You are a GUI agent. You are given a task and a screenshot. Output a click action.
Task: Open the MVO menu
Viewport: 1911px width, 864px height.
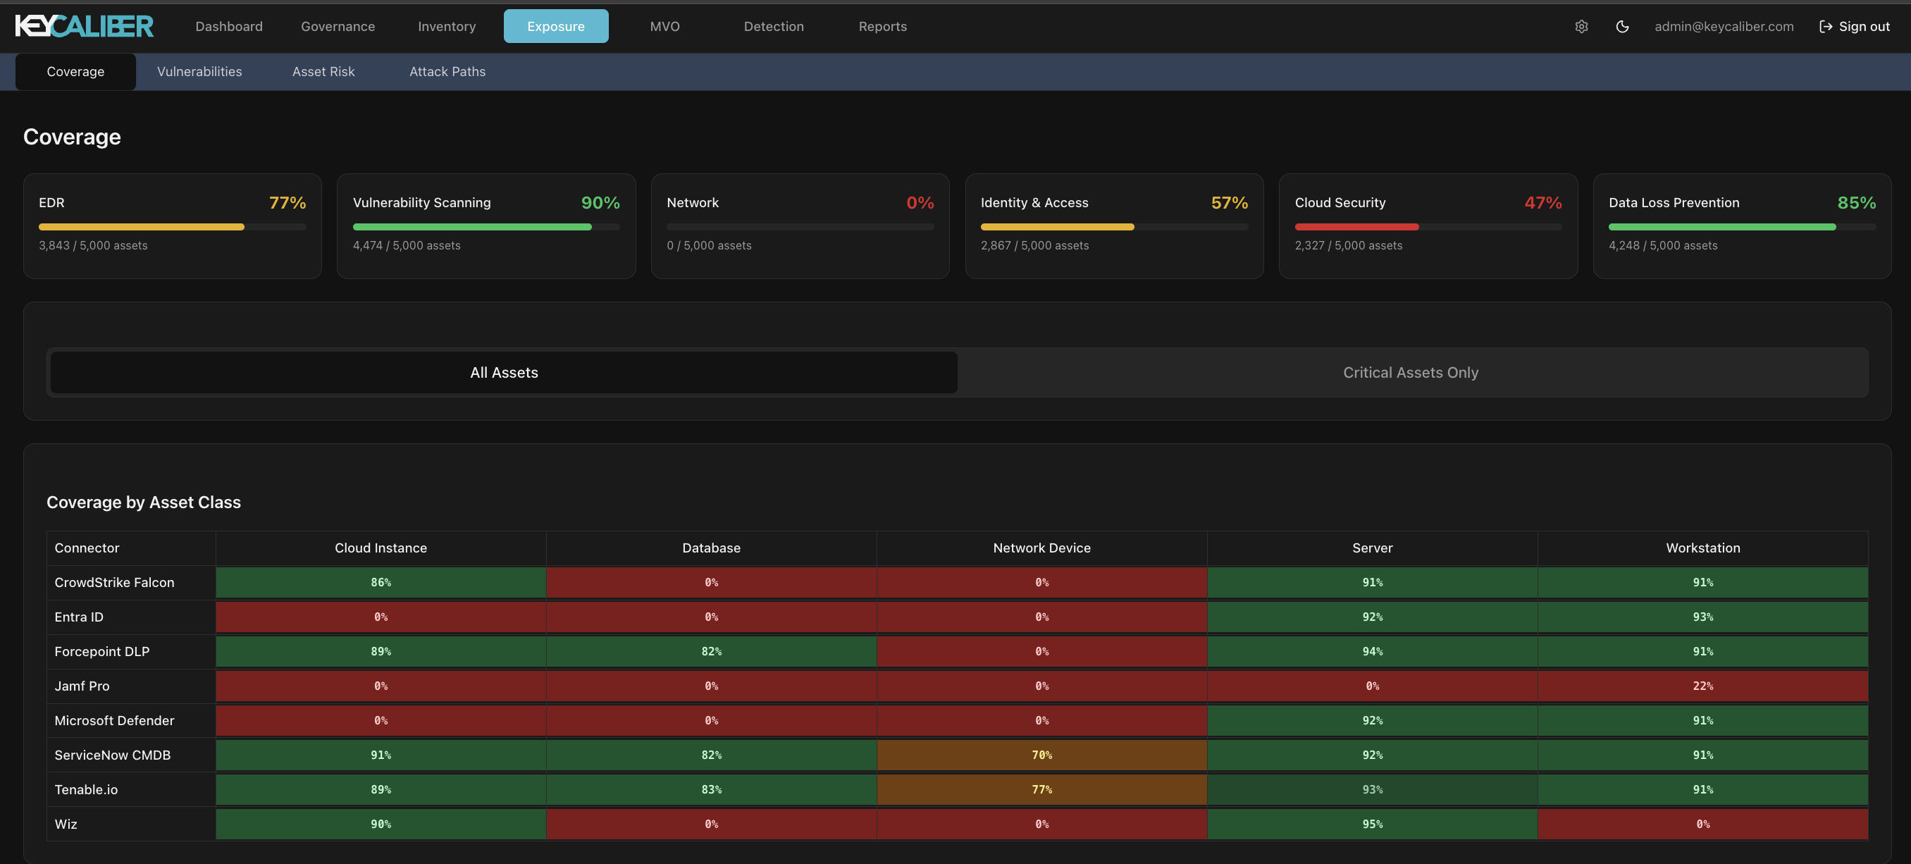[x=664, y=27]
